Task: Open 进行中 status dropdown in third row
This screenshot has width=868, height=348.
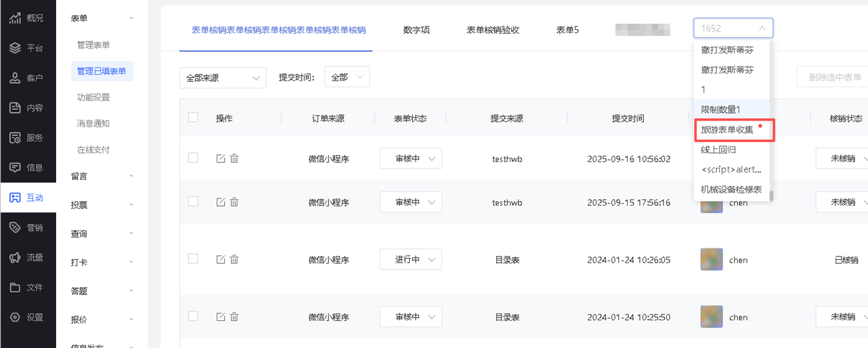Action: click(x=410, y=259)
